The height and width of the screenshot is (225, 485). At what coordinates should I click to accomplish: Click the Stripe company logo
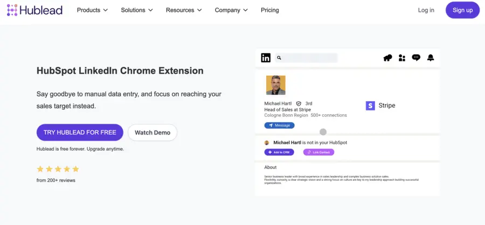370,106
